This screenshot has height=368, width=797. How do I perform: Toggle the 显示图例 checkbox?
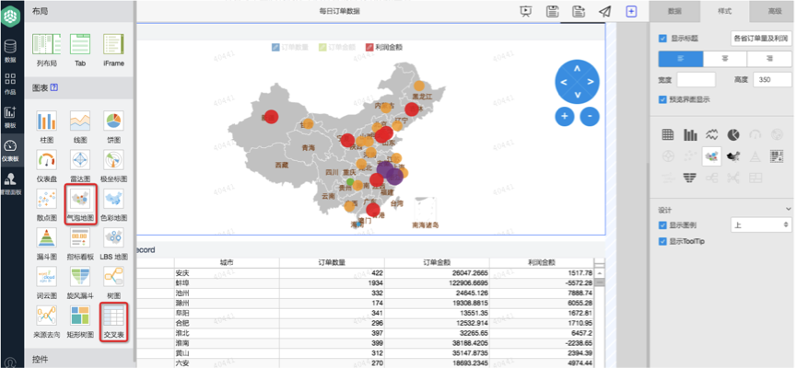[662, 225]
